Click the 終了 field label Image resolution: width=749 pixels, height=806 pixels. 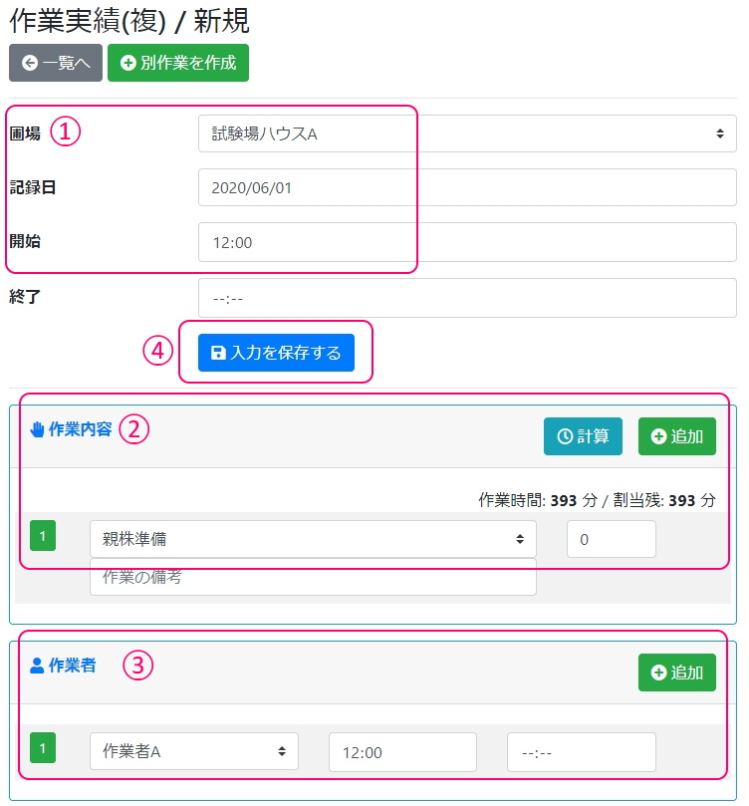(25, 297)
